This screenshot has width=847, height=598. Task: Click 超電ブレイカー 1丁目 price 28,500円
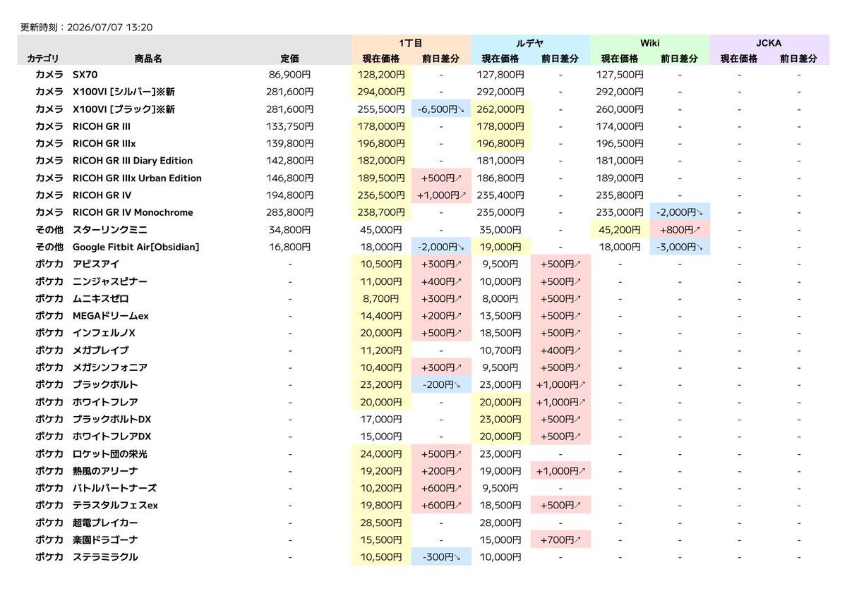(x=381, y=523)
